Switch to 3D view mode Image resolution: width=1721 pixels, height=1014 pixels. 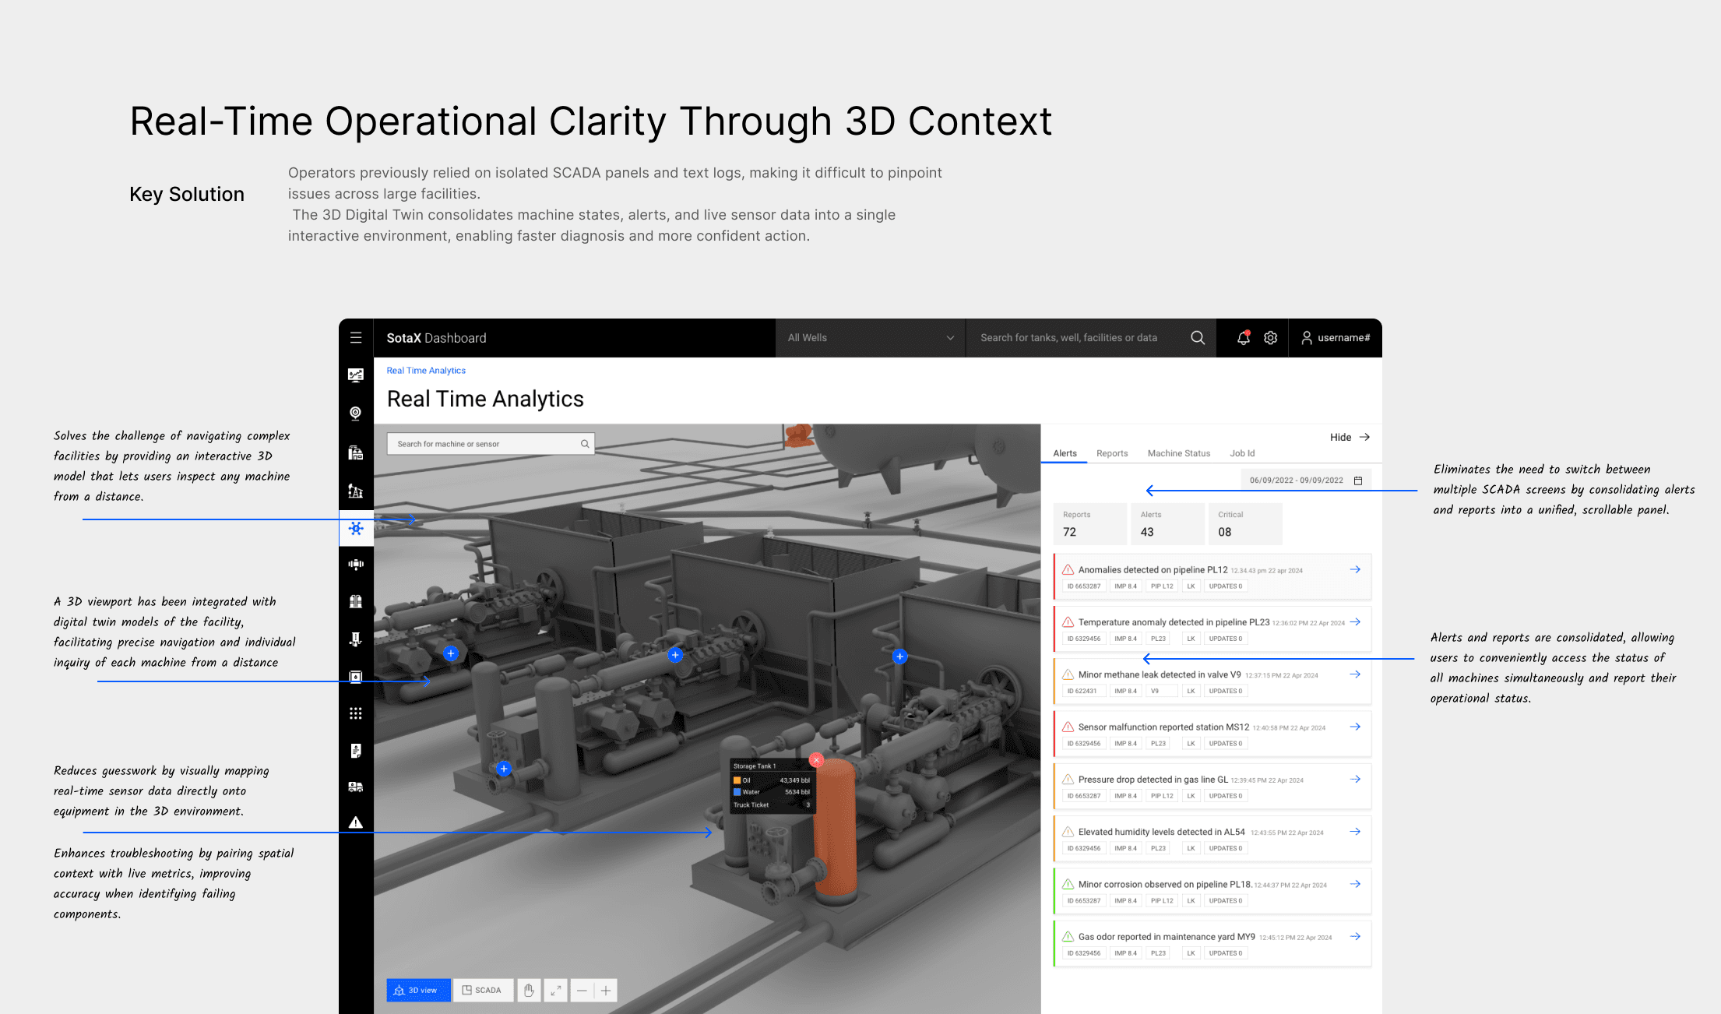[x=418, y=990]
